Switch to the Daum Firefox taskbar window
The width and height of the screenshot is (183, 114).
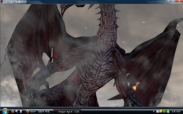point(39,111)
